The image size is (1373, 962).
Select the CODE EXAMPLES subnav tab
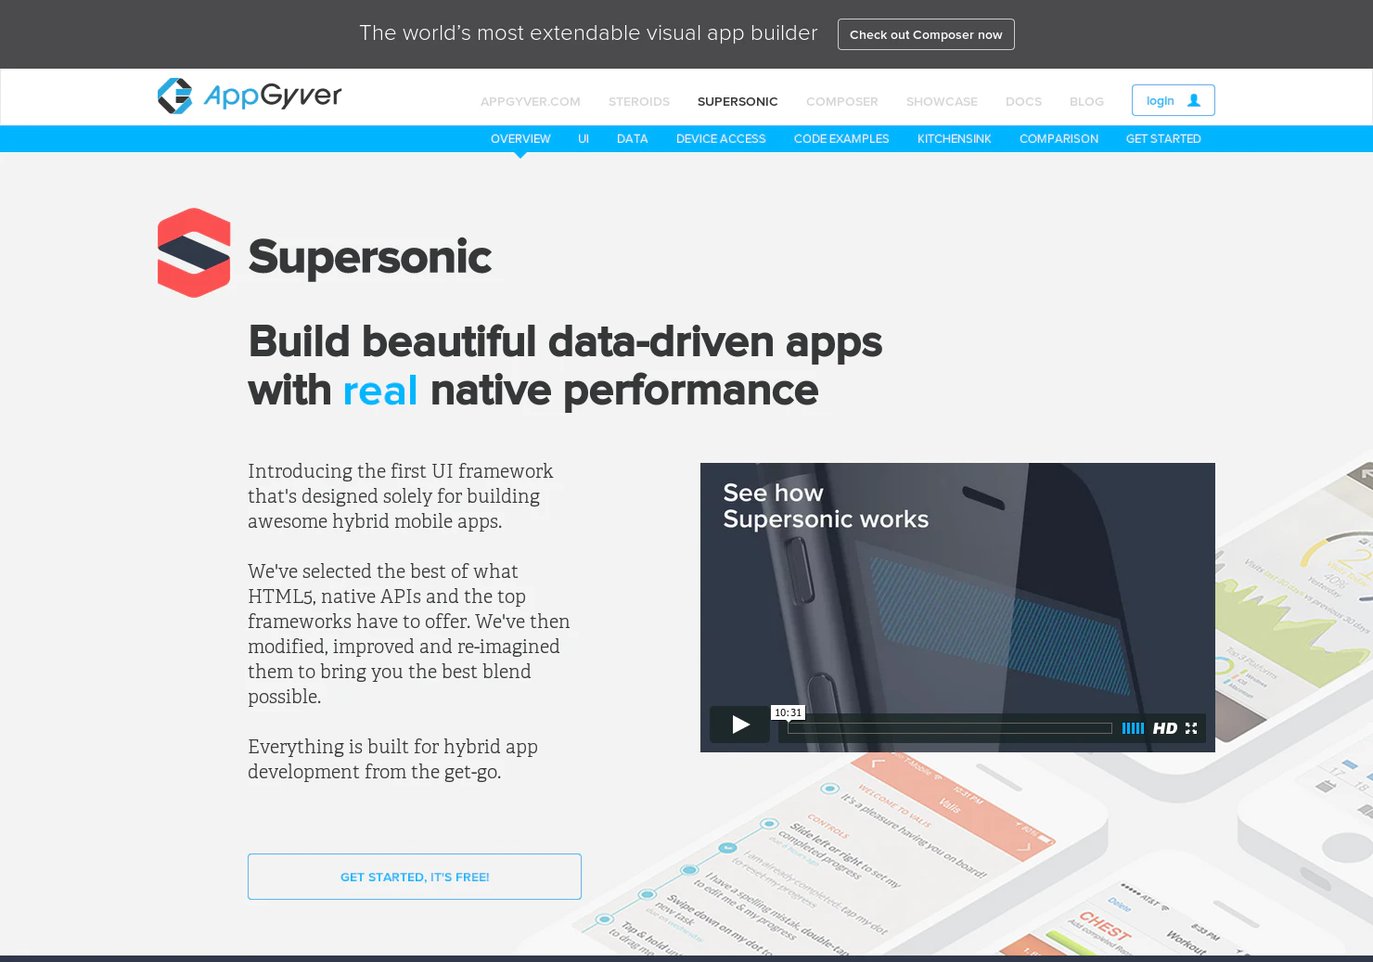(x=841, y=139)
